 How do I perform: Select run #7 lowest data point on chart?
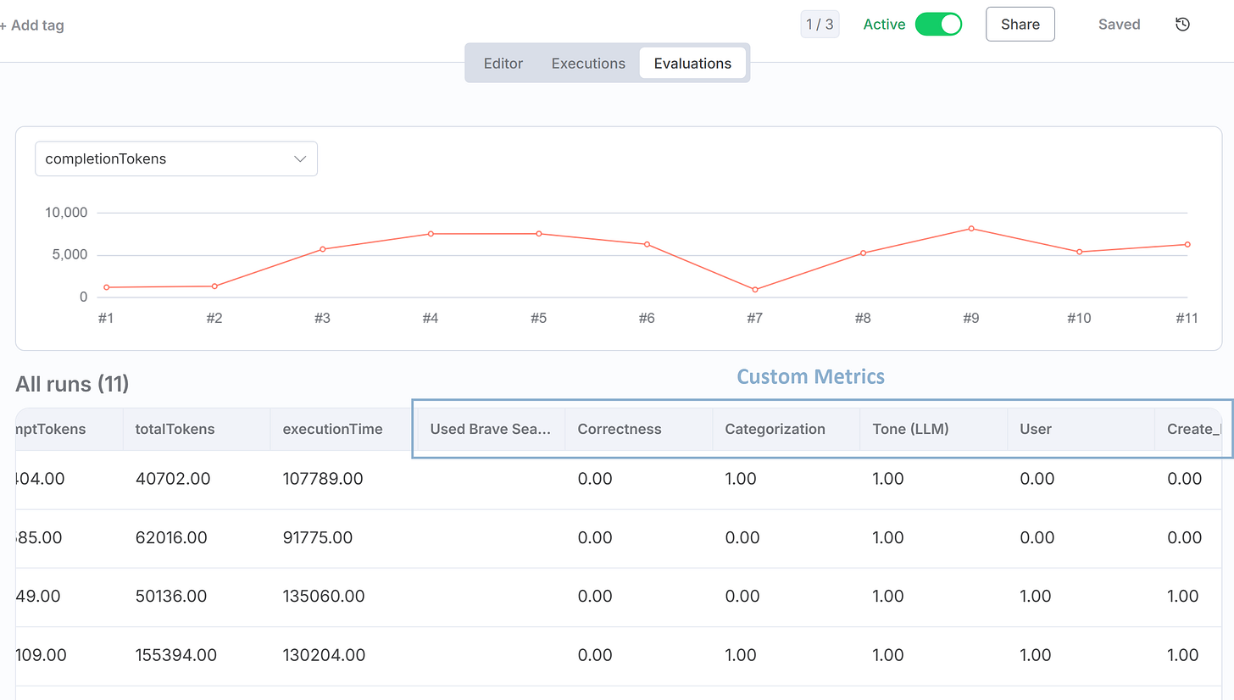pos(755,289)
